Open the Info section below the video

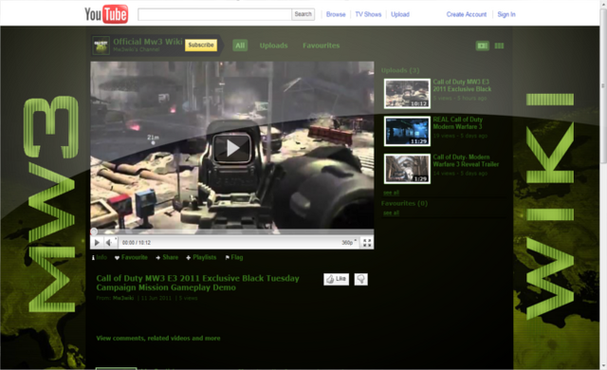100,257
